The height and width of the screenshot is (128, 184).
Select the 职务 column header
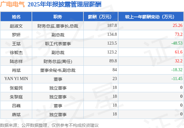[x=58, y=17]
